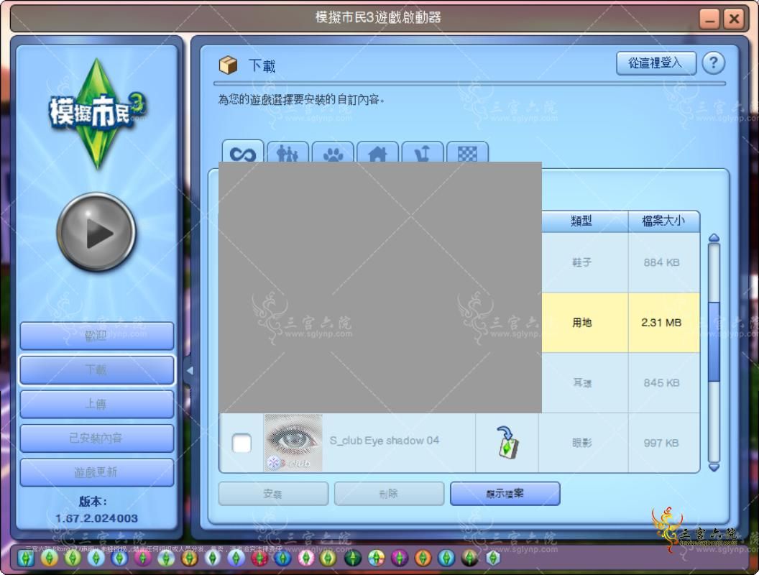Click the 997 KB size cell
Image resolution: width=759 pixels, height=575 pixels.
(x=663, y=443)
